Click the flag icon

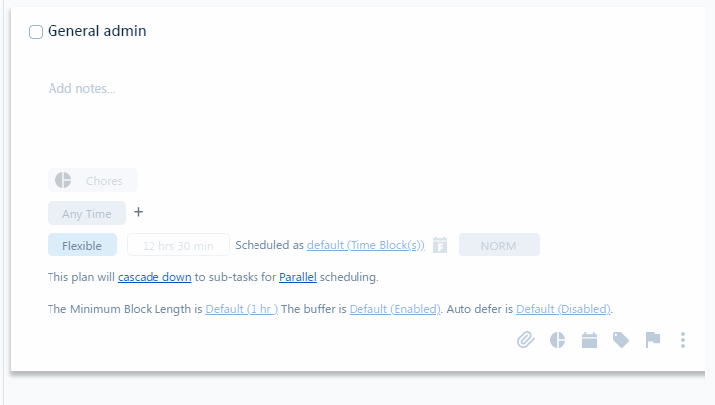(x=653, y=340)
